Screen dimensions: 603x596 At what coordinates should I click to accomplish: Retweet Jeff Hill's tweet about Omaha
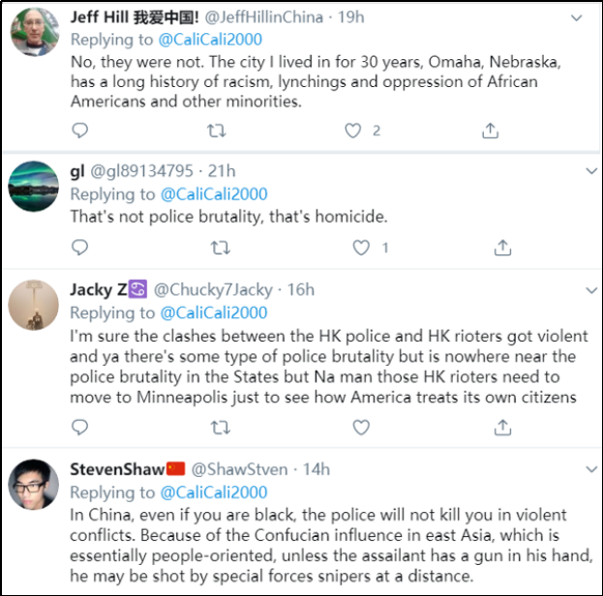point(220,130)
